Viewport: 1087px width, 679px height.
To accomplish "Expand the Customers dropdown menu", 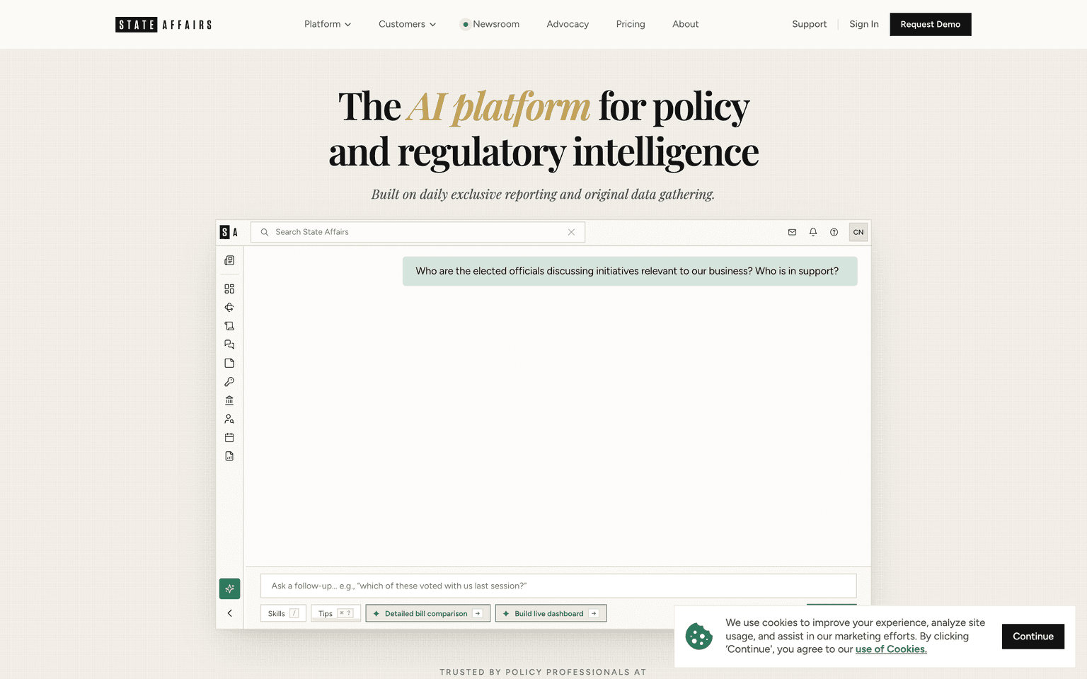I will coord(407,24).
